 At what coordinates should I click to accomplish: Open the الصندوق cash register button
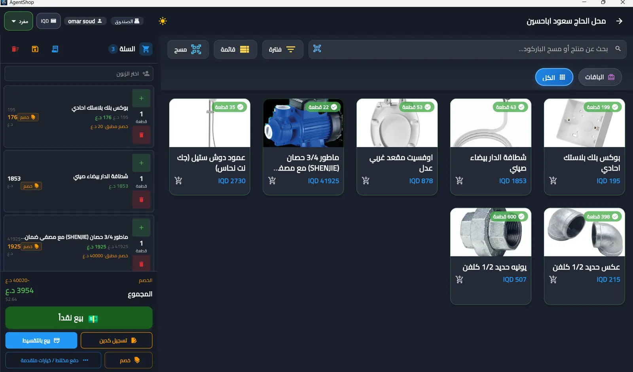pyautogui.click(x=127, y=21)
